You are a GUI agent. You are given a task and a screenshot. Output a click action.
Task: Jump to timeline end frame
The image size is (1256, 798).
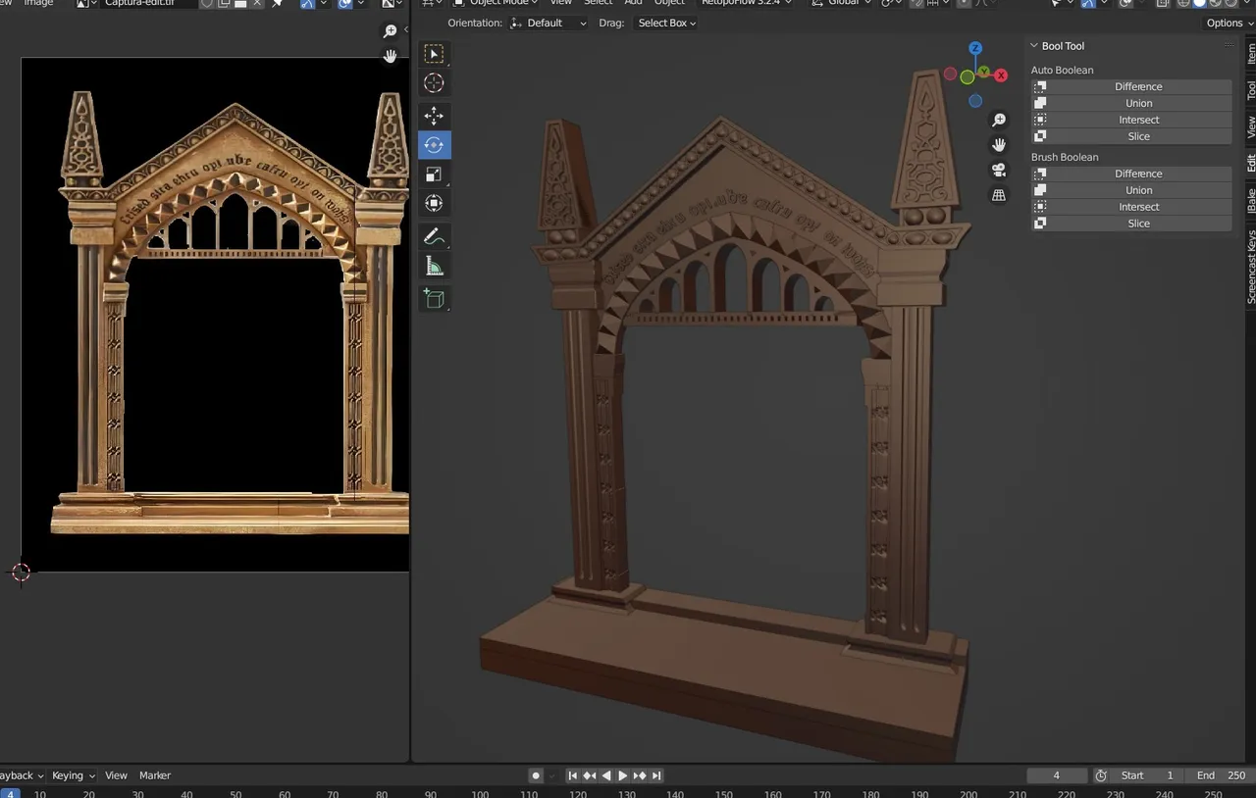[x=656, y=775]
